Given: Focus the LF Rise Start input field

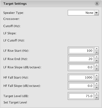Looking at the screenshot, I should tap(81, 51).
